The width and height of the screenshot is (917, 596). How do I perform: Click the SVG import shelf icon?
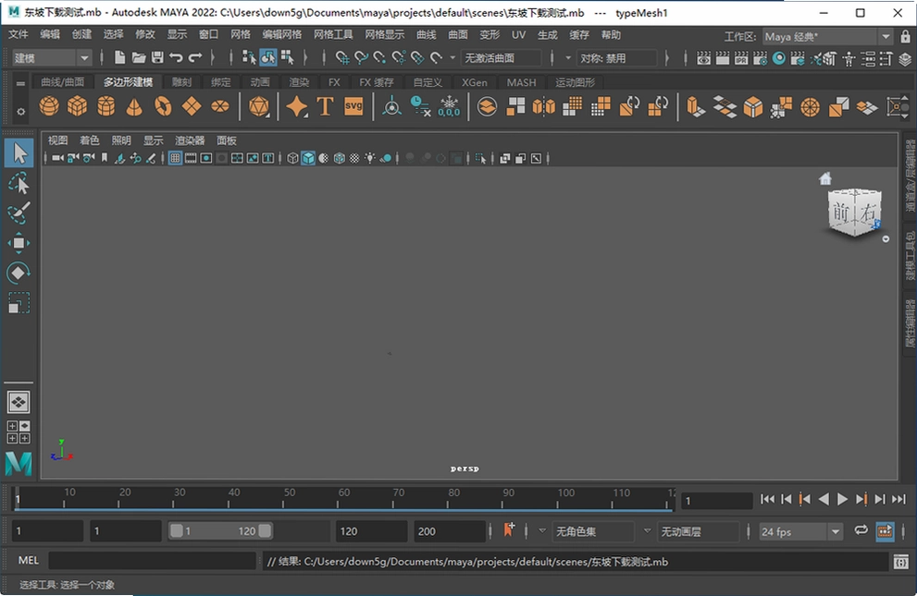click(x=353, y=106)
